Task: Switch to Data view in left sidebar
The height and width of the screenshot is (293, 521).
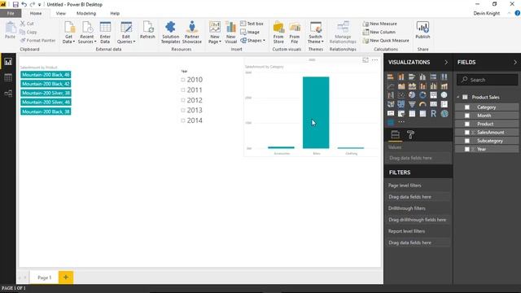Action: 8,77
